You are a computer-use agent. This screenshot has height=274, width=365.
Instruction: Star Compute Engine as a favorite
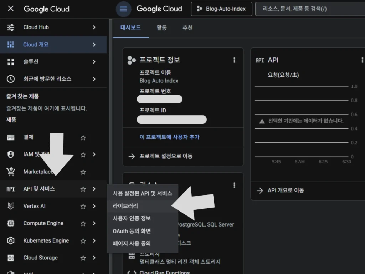pyautogui.click(x=83, y=224)
